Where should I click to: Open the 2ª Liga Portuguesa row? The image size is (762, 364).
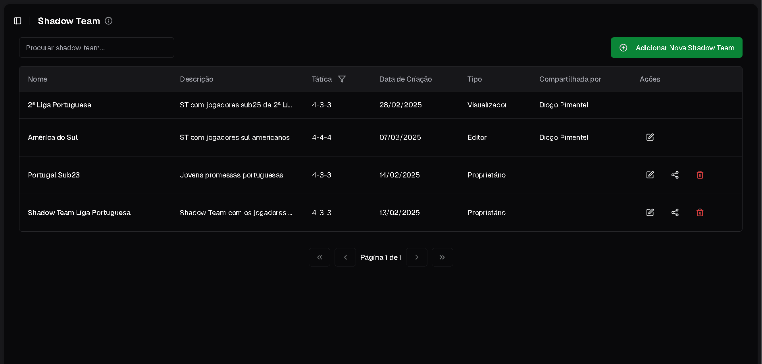60,105
